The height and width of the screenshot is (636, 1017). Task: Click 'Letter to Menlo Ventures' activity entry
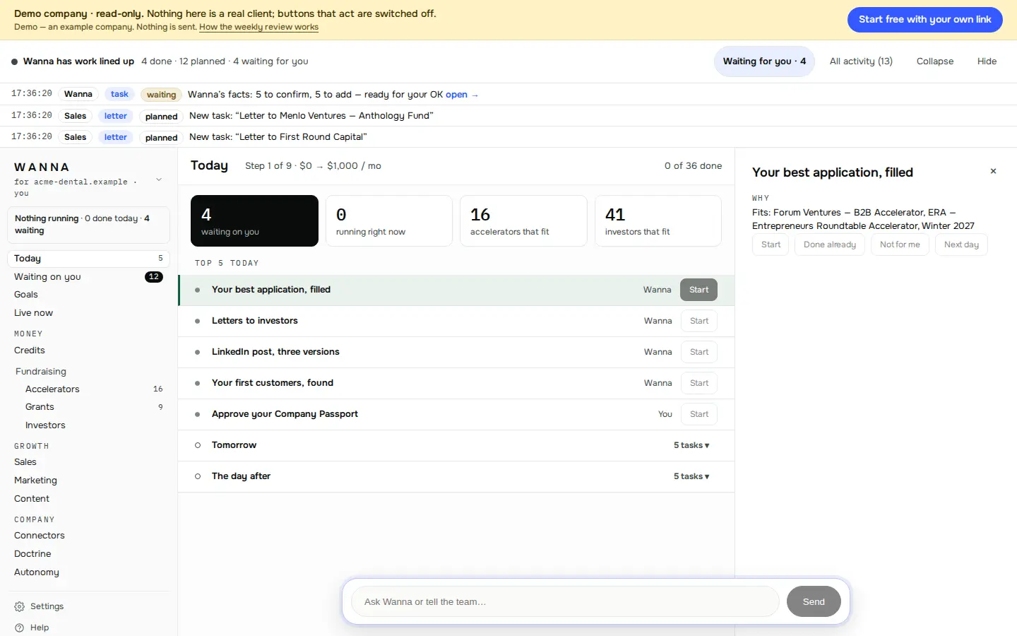coord(509,116)
